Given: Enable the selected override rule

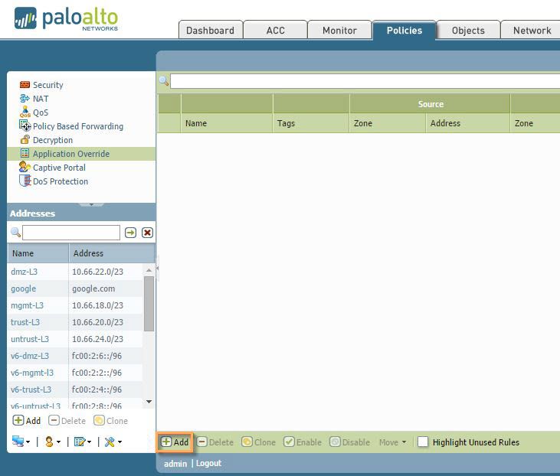Looking at the screenshot, I should click(303, 442).
